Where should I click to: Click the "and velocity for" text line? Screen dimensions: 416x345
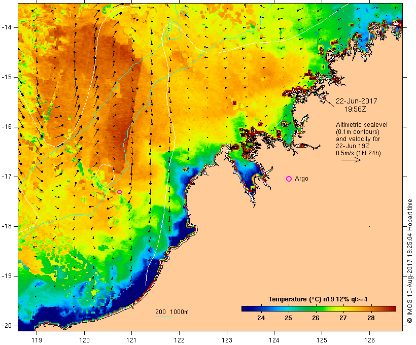tap(358, 139)
